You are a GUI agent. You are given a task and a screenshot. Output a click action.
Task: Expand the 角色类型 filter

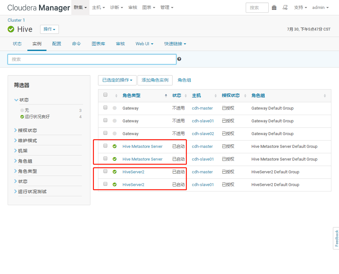coord(25,171)
